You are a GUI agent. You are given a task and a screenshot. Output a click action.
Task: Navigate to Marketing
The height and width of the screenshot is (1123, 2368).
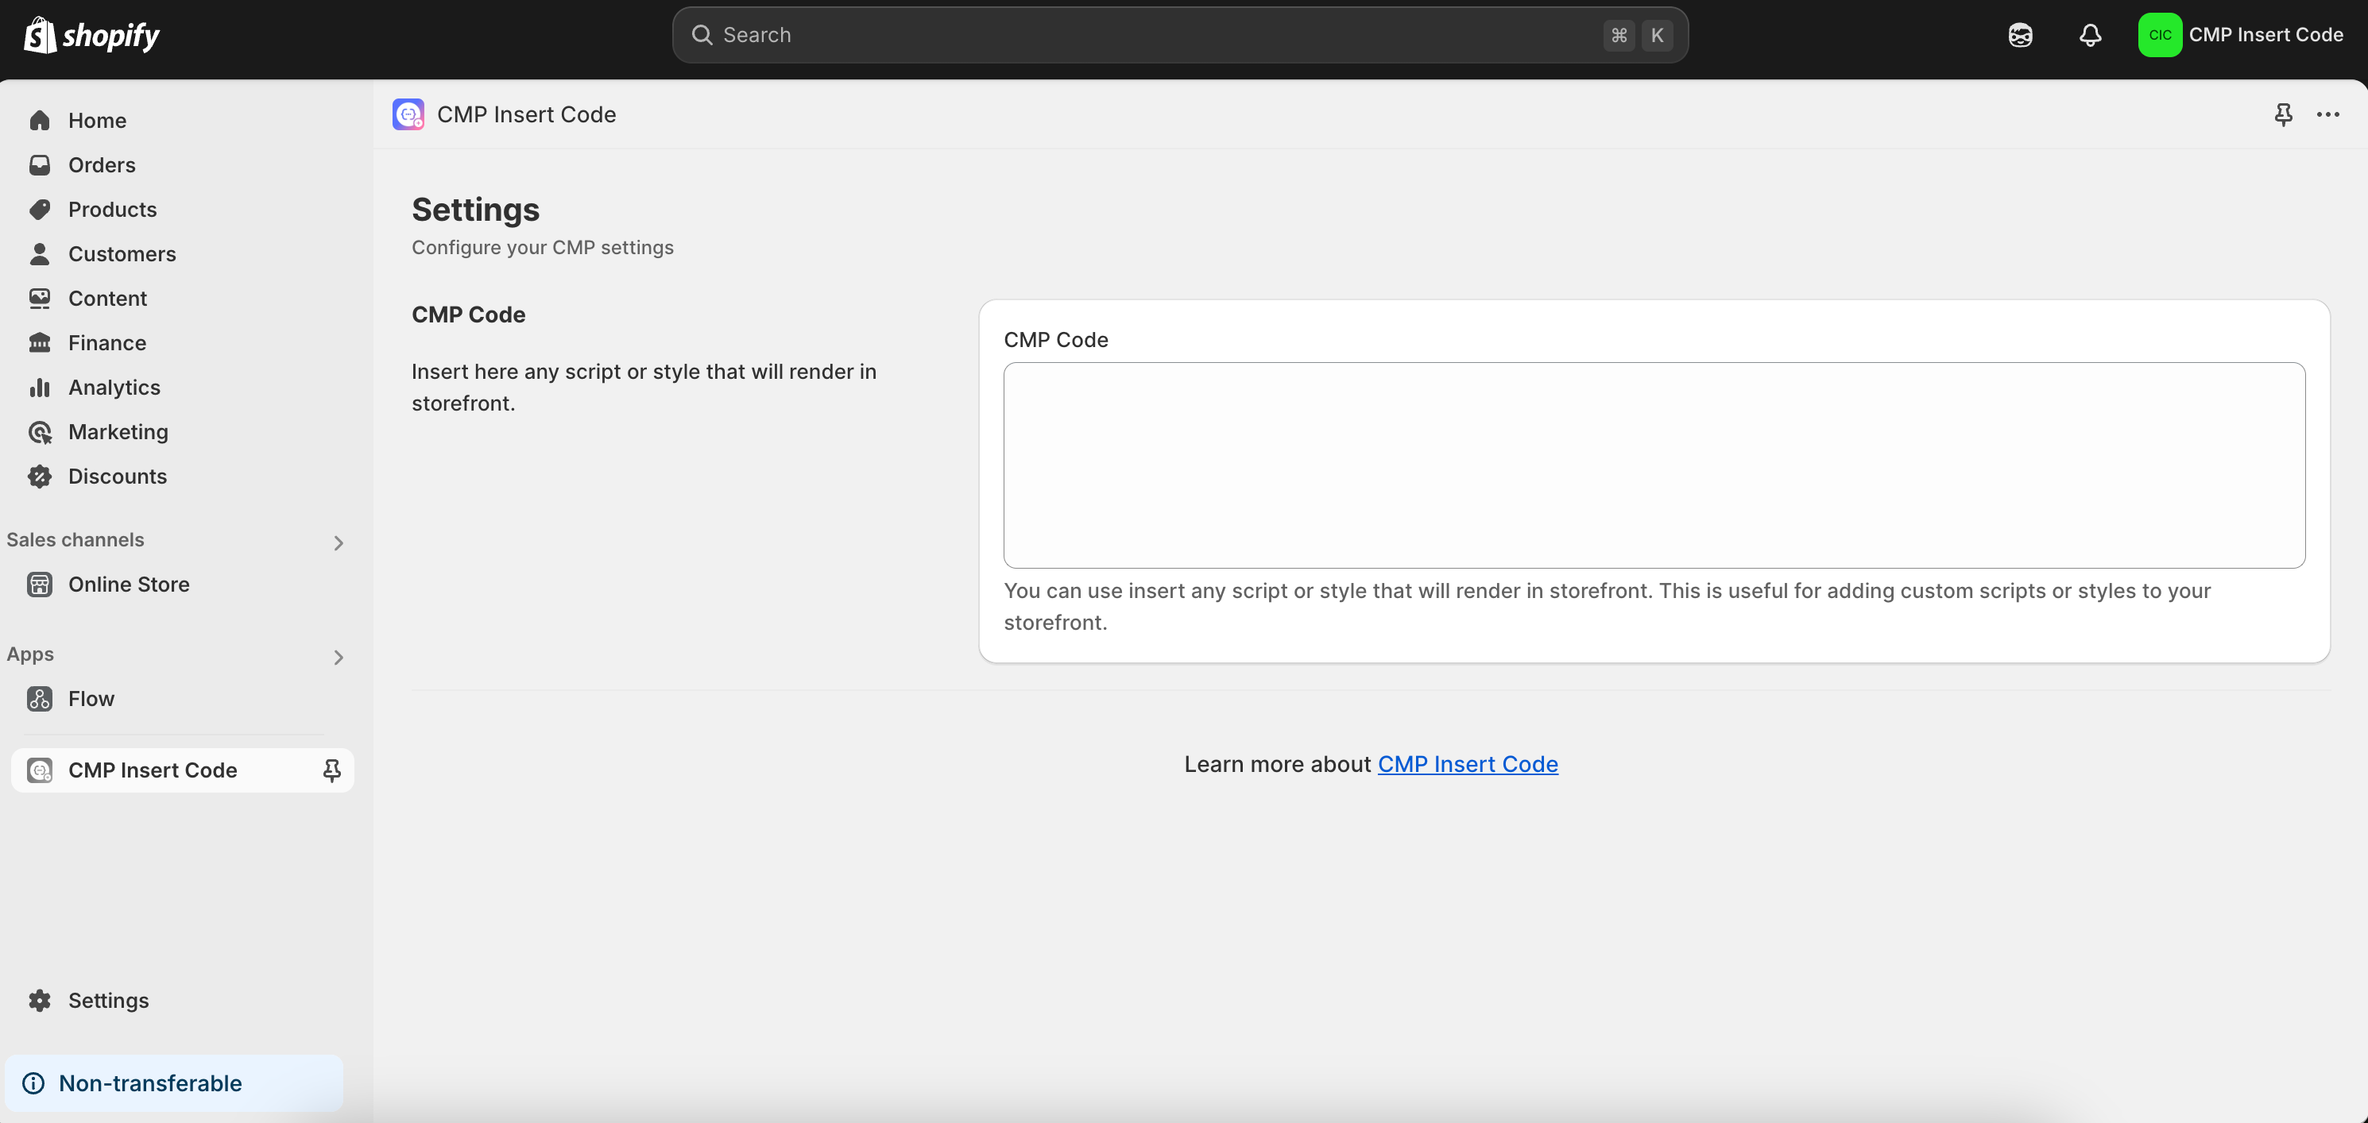click(118, 431)
